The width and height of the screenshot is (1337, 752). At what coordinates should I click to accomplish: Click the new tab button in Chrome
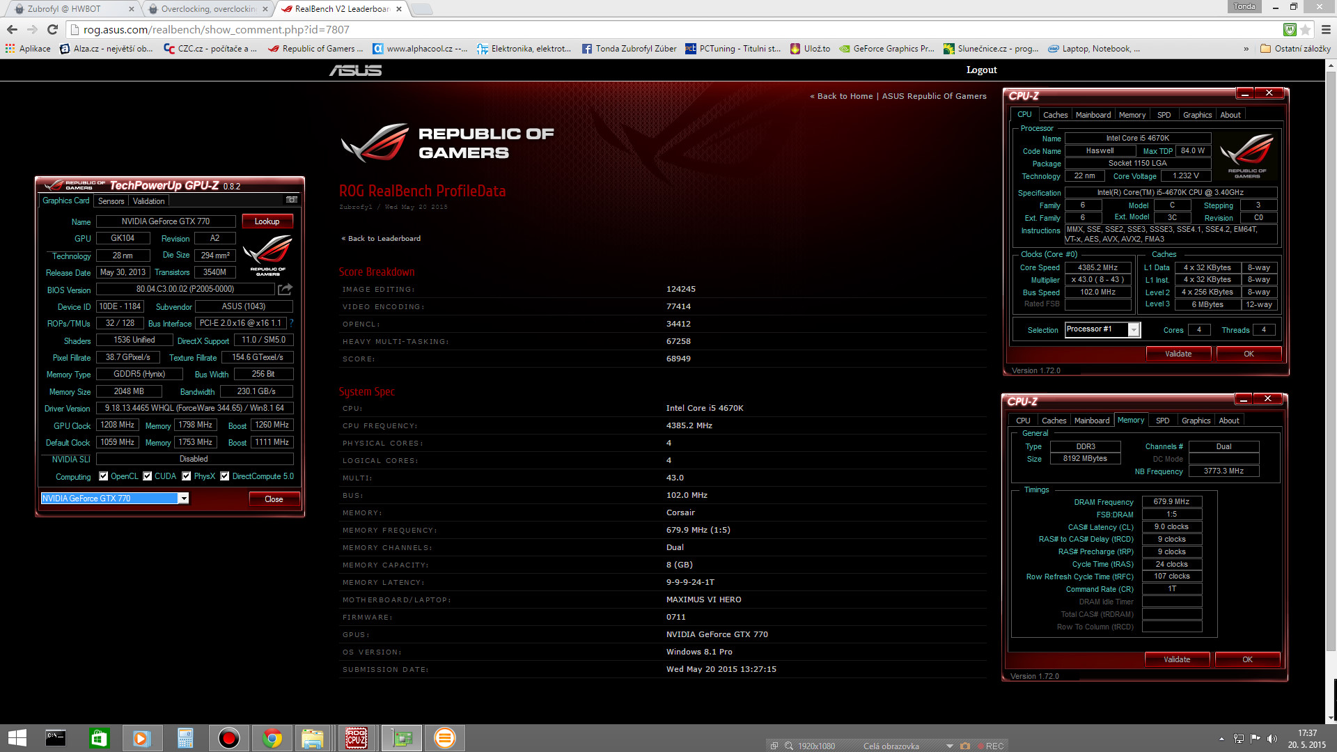pos(421,9)
